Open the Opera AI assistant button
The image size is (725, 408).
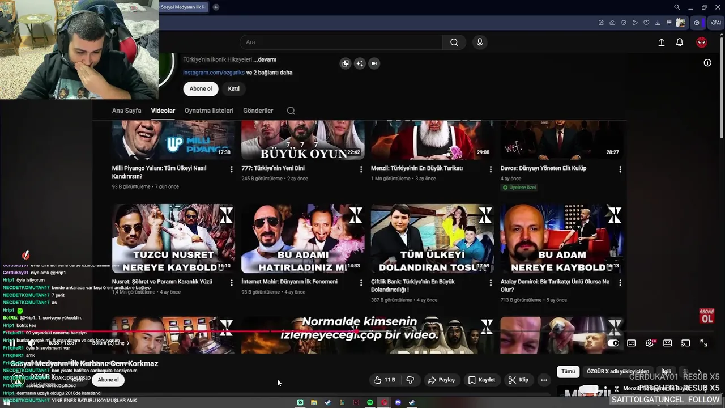(717, 23)
